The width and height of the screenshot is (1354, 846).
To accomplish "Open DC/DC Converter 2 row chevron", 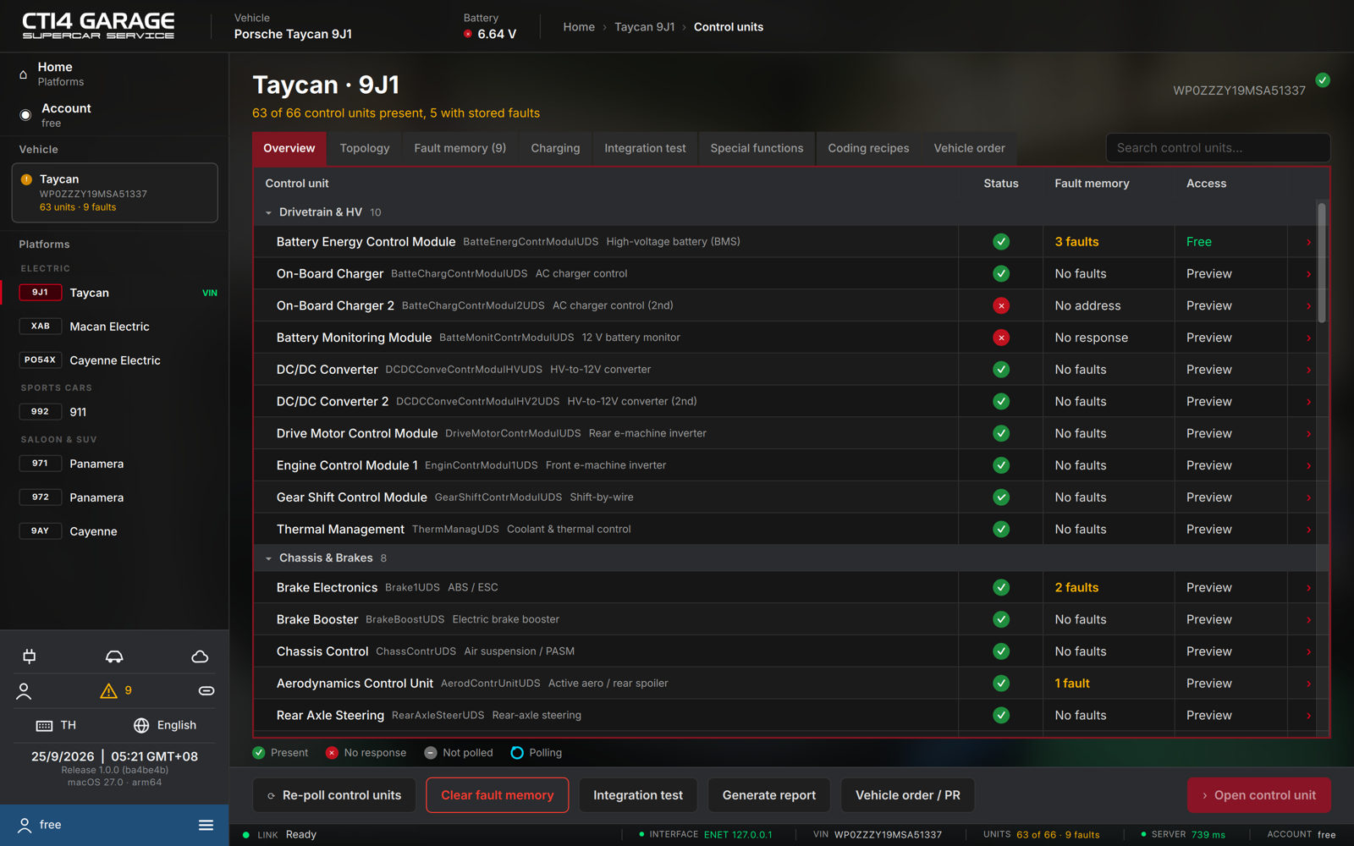I will [1308, 402].
